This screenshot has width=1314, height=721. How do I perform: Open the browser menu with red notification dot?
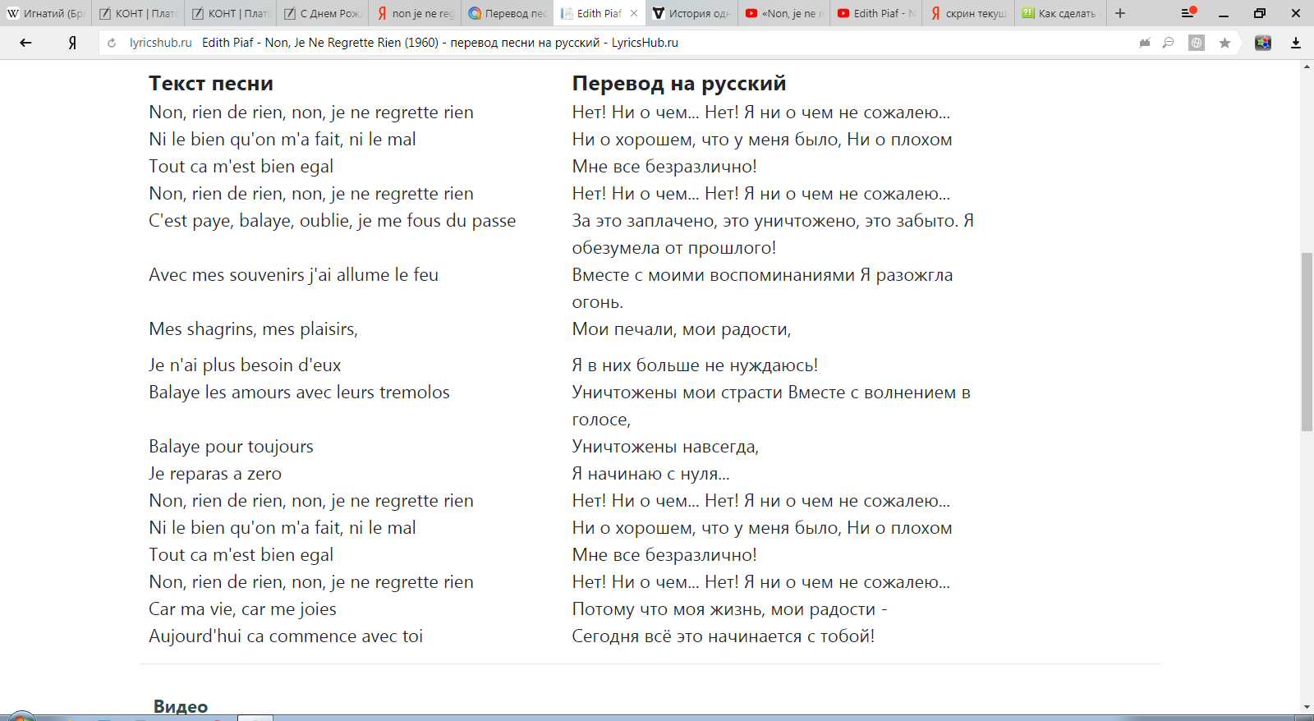coord(1188,12)
